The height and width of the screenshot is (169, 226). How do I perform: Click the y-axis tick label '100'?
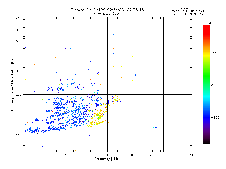click(x=19, y=135)
